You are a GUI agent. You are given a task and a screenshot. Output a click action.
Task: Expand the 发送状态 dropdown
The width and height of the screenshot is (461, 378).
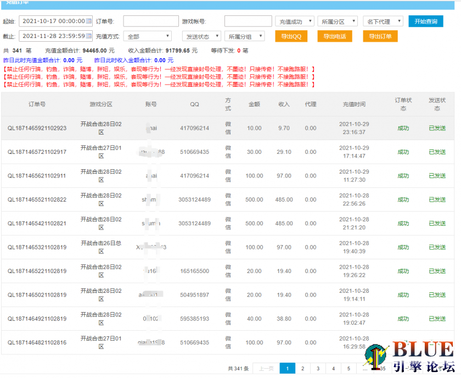pos(201,36)
